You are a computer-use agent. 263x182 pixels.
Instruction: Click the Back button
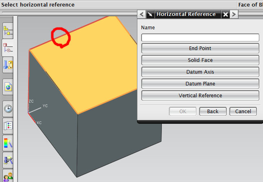click(213, 111)
